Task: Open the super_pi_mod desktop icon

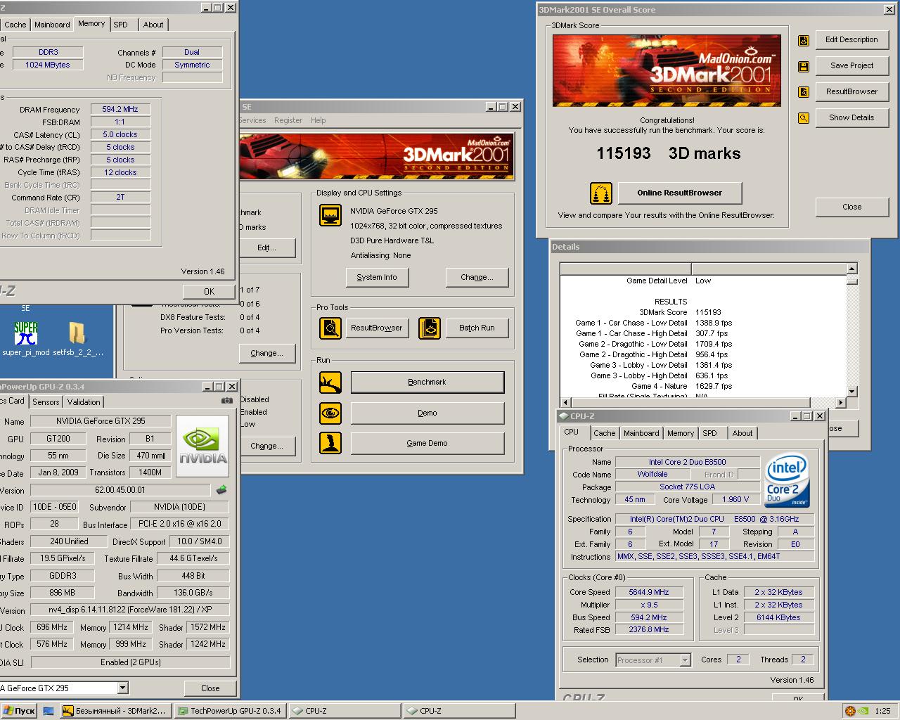Action: [26, 339]
